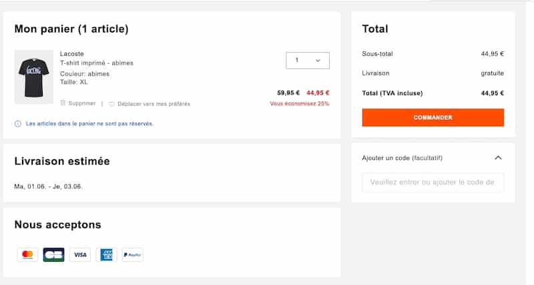Open the Lacoste T-shirt thumbnail
Viewport: 534px width, 285px height.
click(34, 77)
